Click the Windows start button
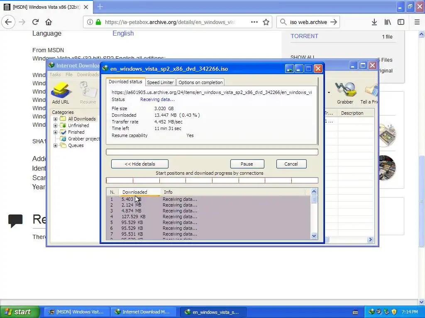Screen dimensions: 425x318 (x=20, y=312)
